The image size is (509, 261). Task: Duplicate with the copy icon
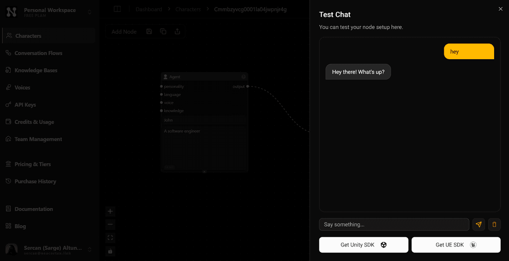click(x=163, y=31)
